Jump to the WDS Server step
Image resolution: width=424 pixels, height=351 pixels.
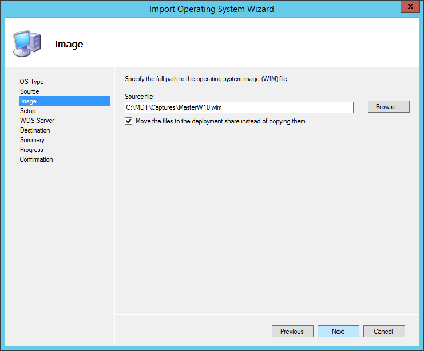(x=37, y=121)
